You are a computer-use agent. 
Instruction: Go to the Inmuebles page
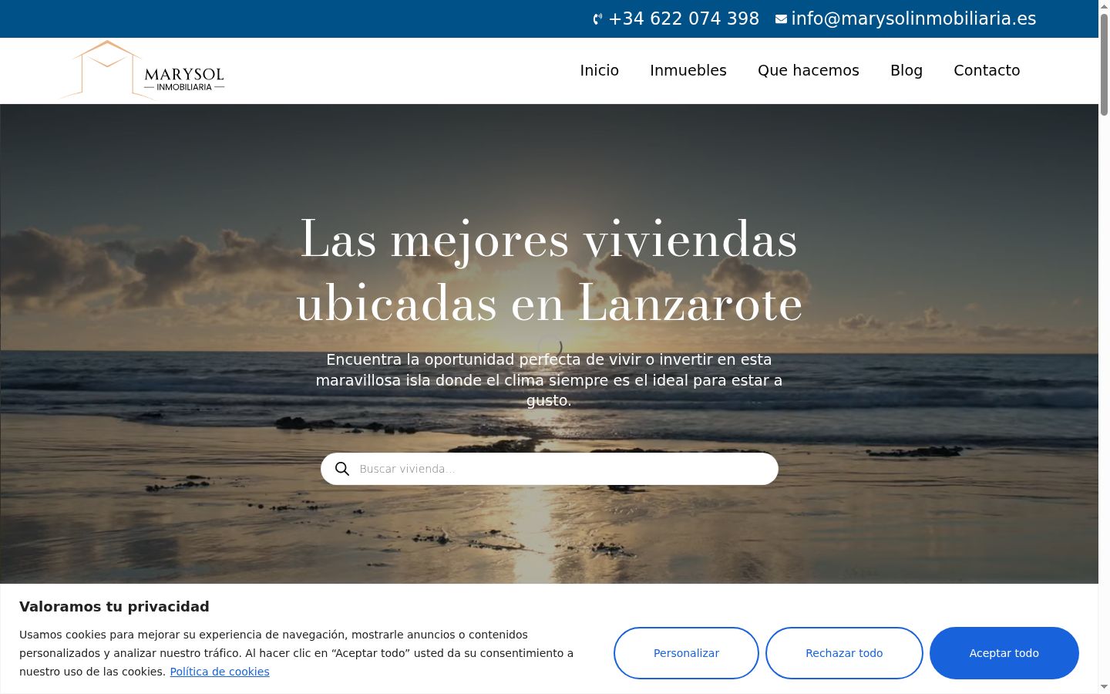688,70
